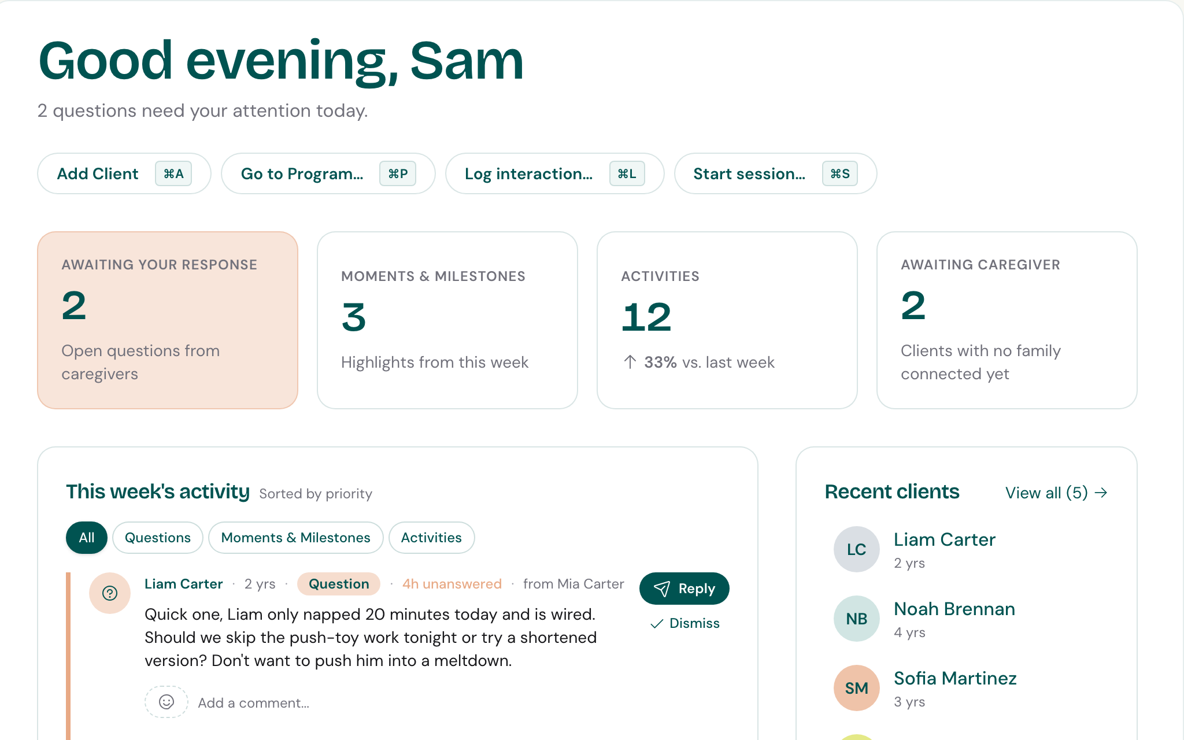Click the 'from Mia Carter' text
The width and height of the screenshot is (1184, 740).
(573, 584)
